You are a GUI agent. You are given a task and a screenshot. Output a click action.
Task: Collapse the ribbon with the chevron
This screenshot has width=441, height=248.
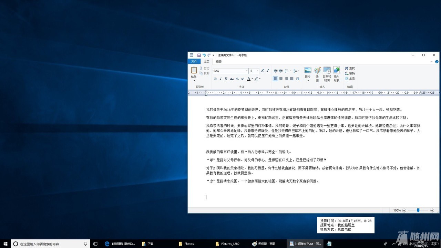click(x=432, y=62)
